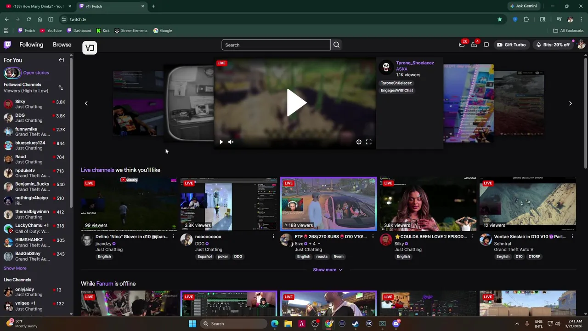
Task: Open the Silky stream thumbnail
Action: pyautogui.click(x=428, y=204)
